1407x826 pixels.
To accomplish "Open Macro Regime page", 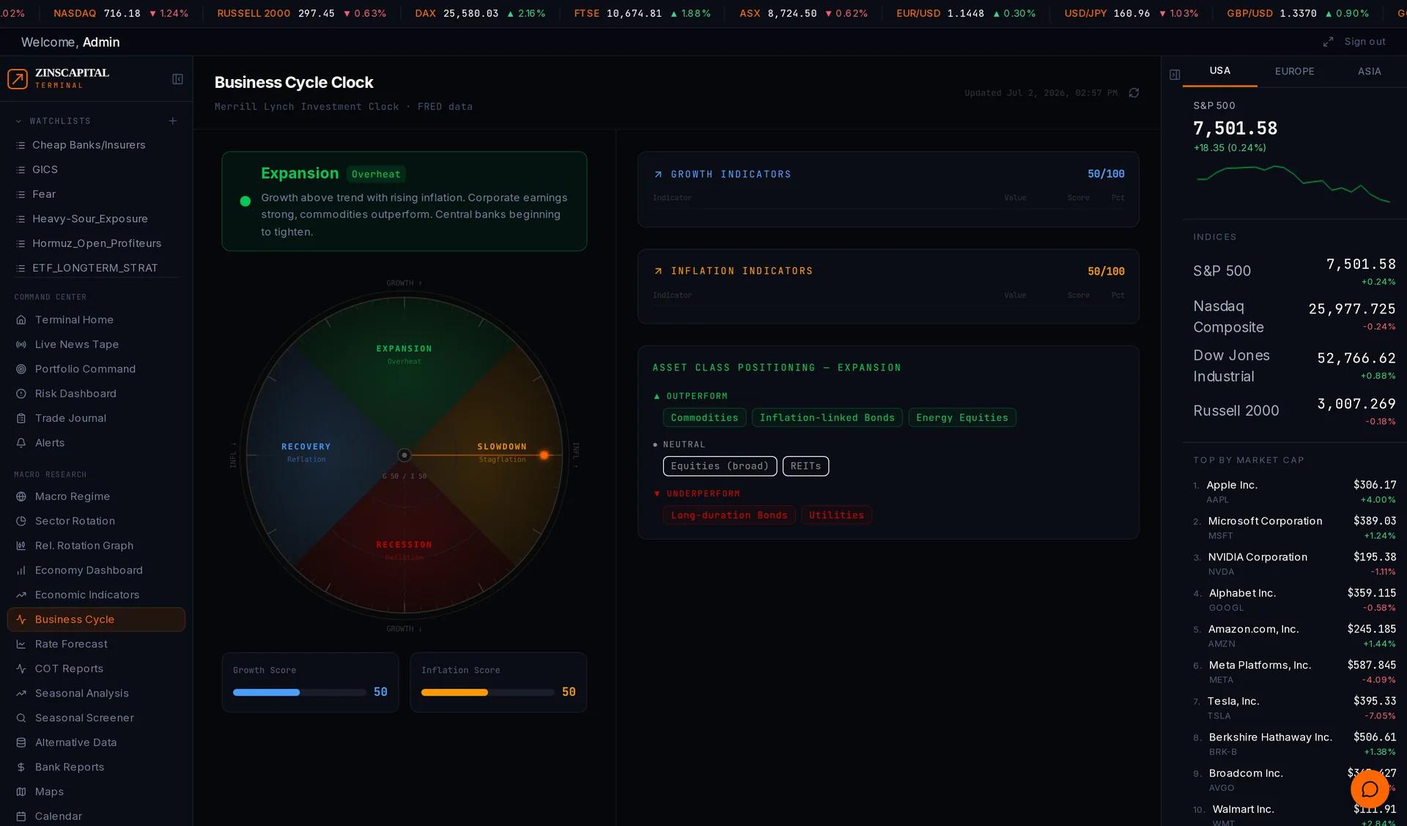I will pyautogui.click(x=96, y=496).
